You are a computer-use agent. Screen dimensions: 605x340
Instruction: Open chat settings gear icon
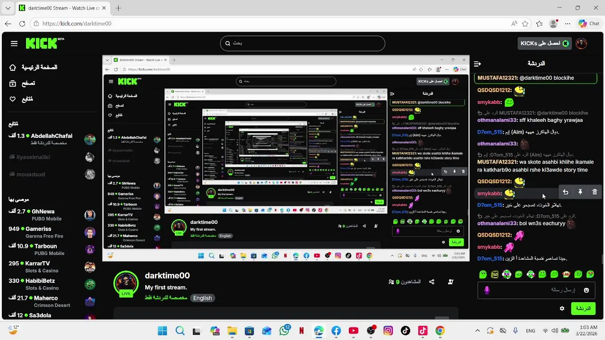[x=562, y=308]
